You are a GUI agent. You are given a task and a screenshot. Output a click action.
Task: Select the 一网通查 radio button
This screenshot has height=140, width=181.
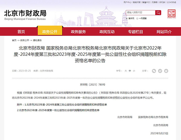(138, 18)
